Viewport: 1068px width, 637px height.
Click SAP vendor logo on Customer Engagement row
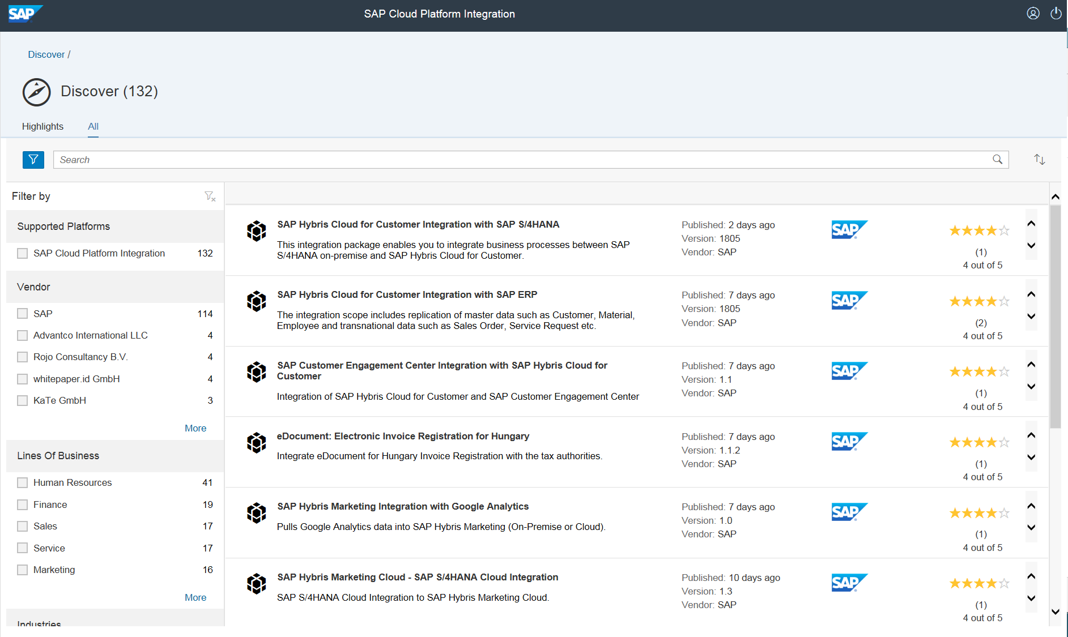point(849,371)
